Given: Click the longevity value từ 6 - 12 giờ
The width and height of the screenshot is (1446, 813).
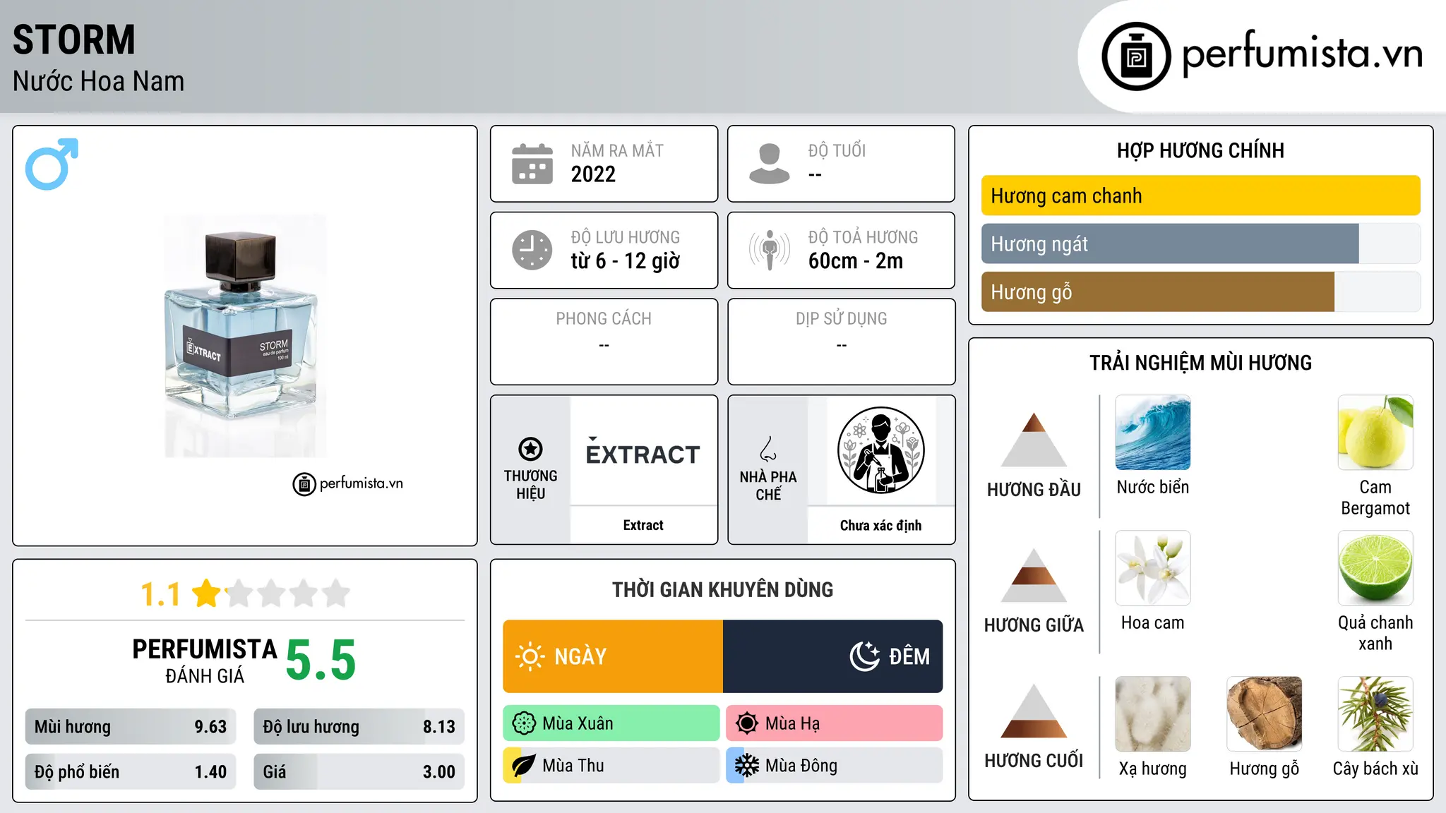Looking at the screenshot, I should (x=625, y=261).
